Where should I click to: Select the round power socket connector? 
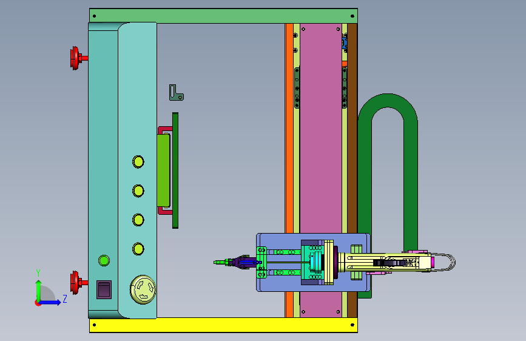point(143,289)
